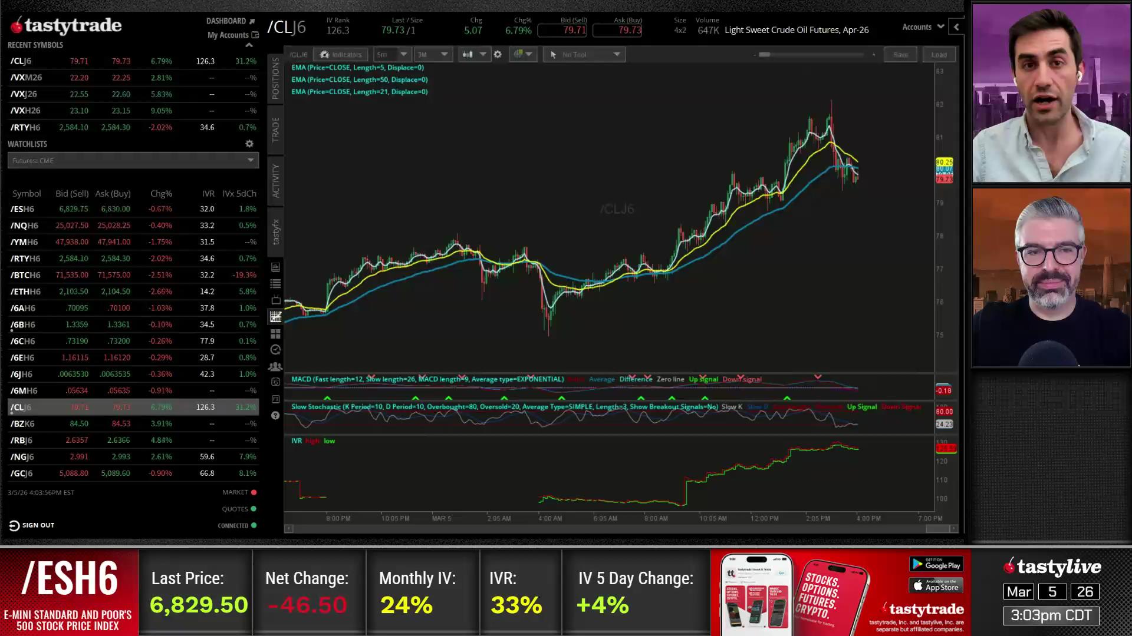1132x636 pixels.
Task: Open the TV live video sidebar icon
Action: (x=275, y=300)
